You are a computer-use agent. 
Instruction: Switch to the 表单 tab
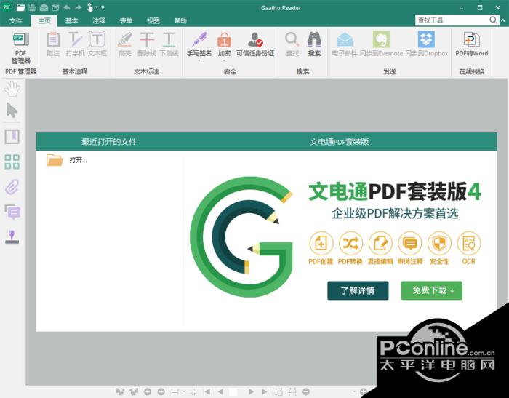pos(126,21)
